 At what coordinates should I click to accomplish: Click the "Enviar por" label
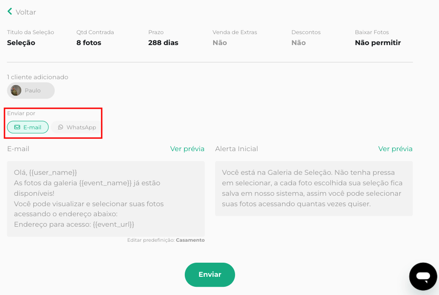click(21, 113)
